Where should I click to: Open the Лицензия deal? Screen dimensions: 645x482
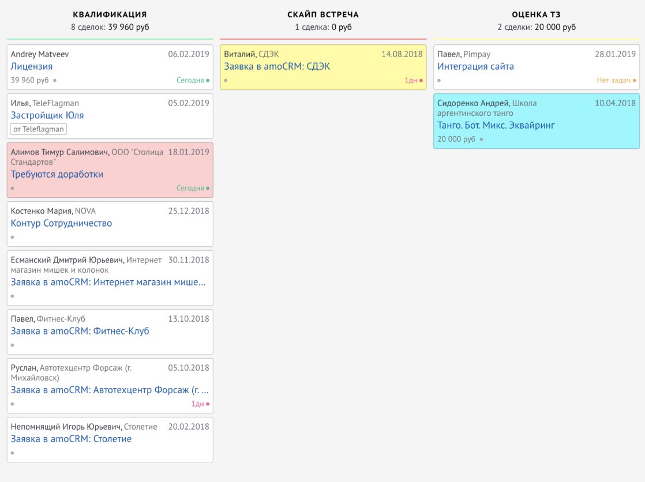click(x=32, y=66)
